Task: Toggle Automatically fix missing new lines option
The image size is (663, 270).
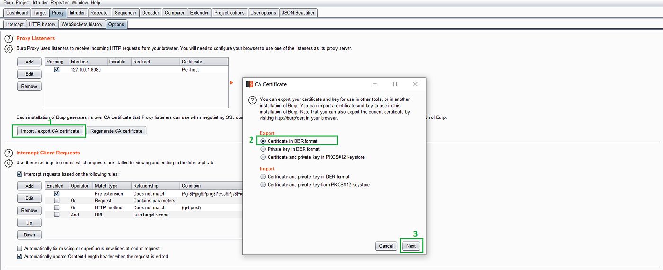Action: (x=19, y=248)
